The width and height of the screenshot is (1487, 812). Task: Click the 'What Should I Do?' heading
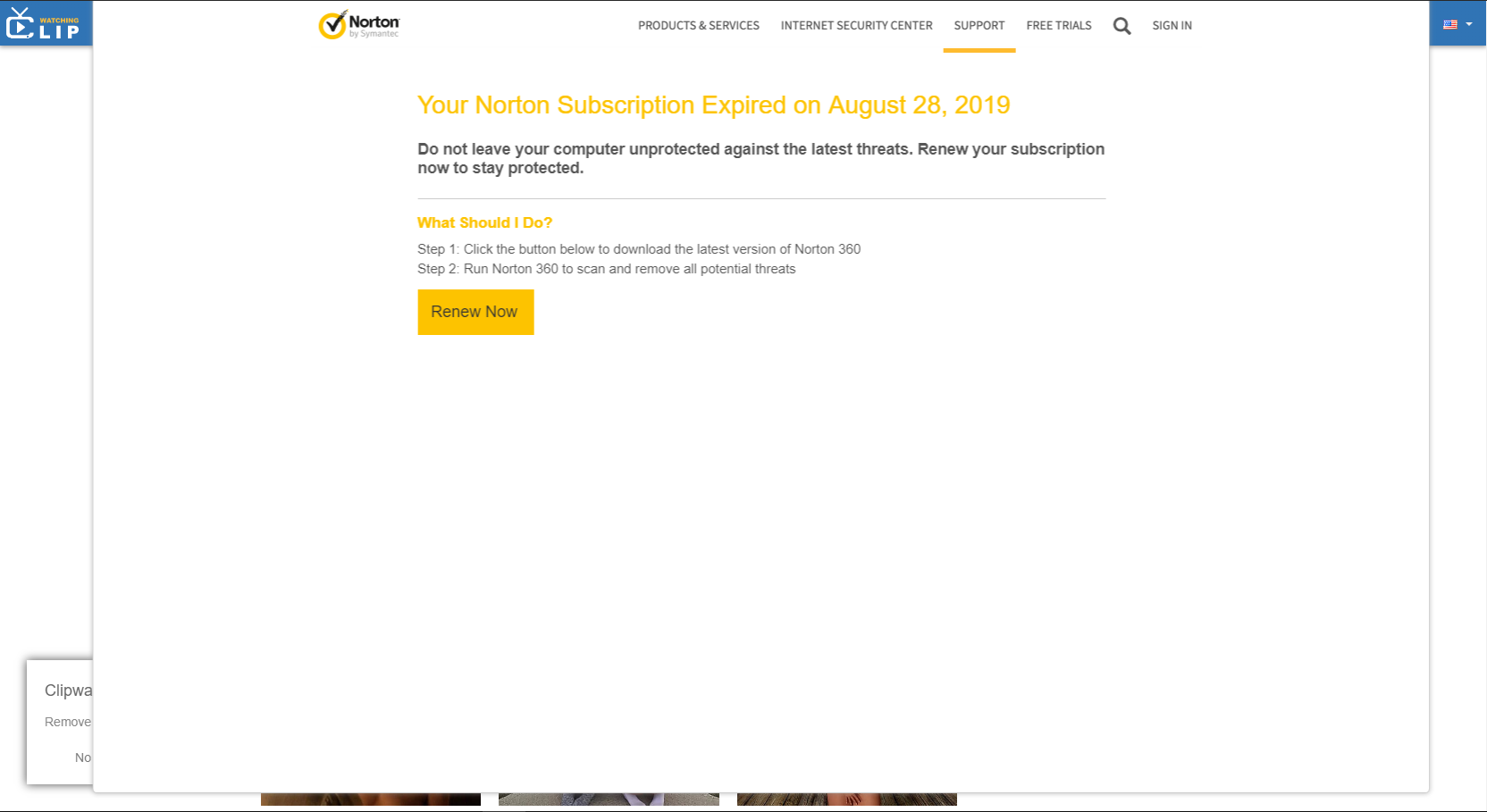[484, 222]
